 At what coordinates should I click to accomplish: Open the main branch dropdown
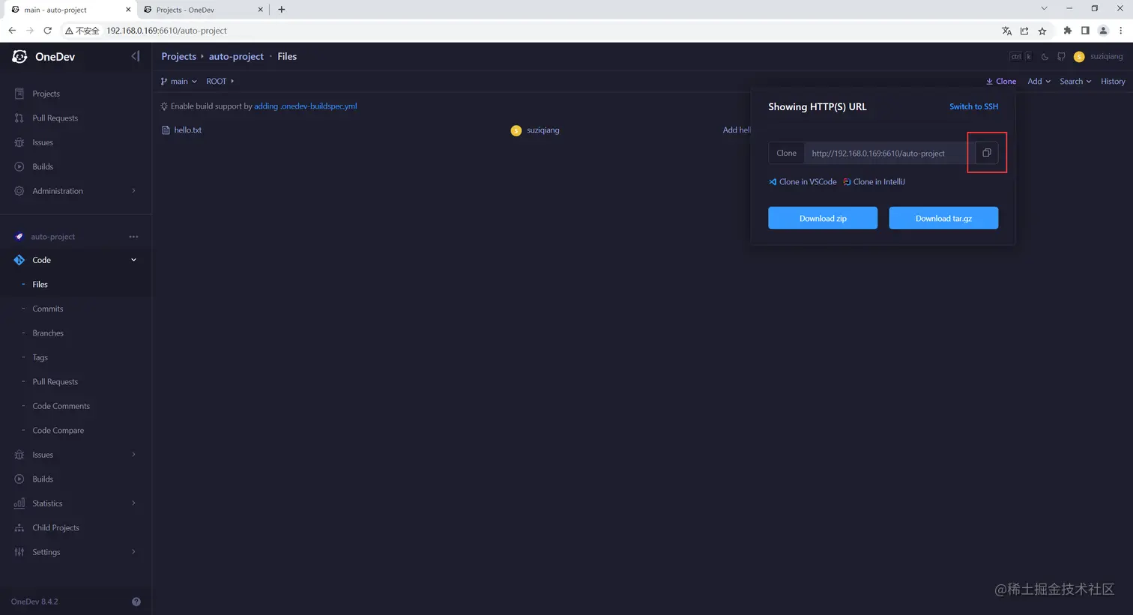pyautogui.click(x=179, y=81)
